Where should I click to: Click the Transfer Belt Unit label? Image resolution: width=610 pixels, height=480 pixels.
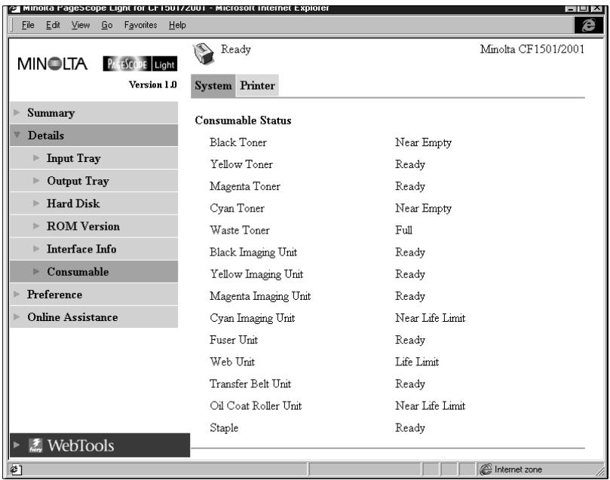click(x=250, y=384)
